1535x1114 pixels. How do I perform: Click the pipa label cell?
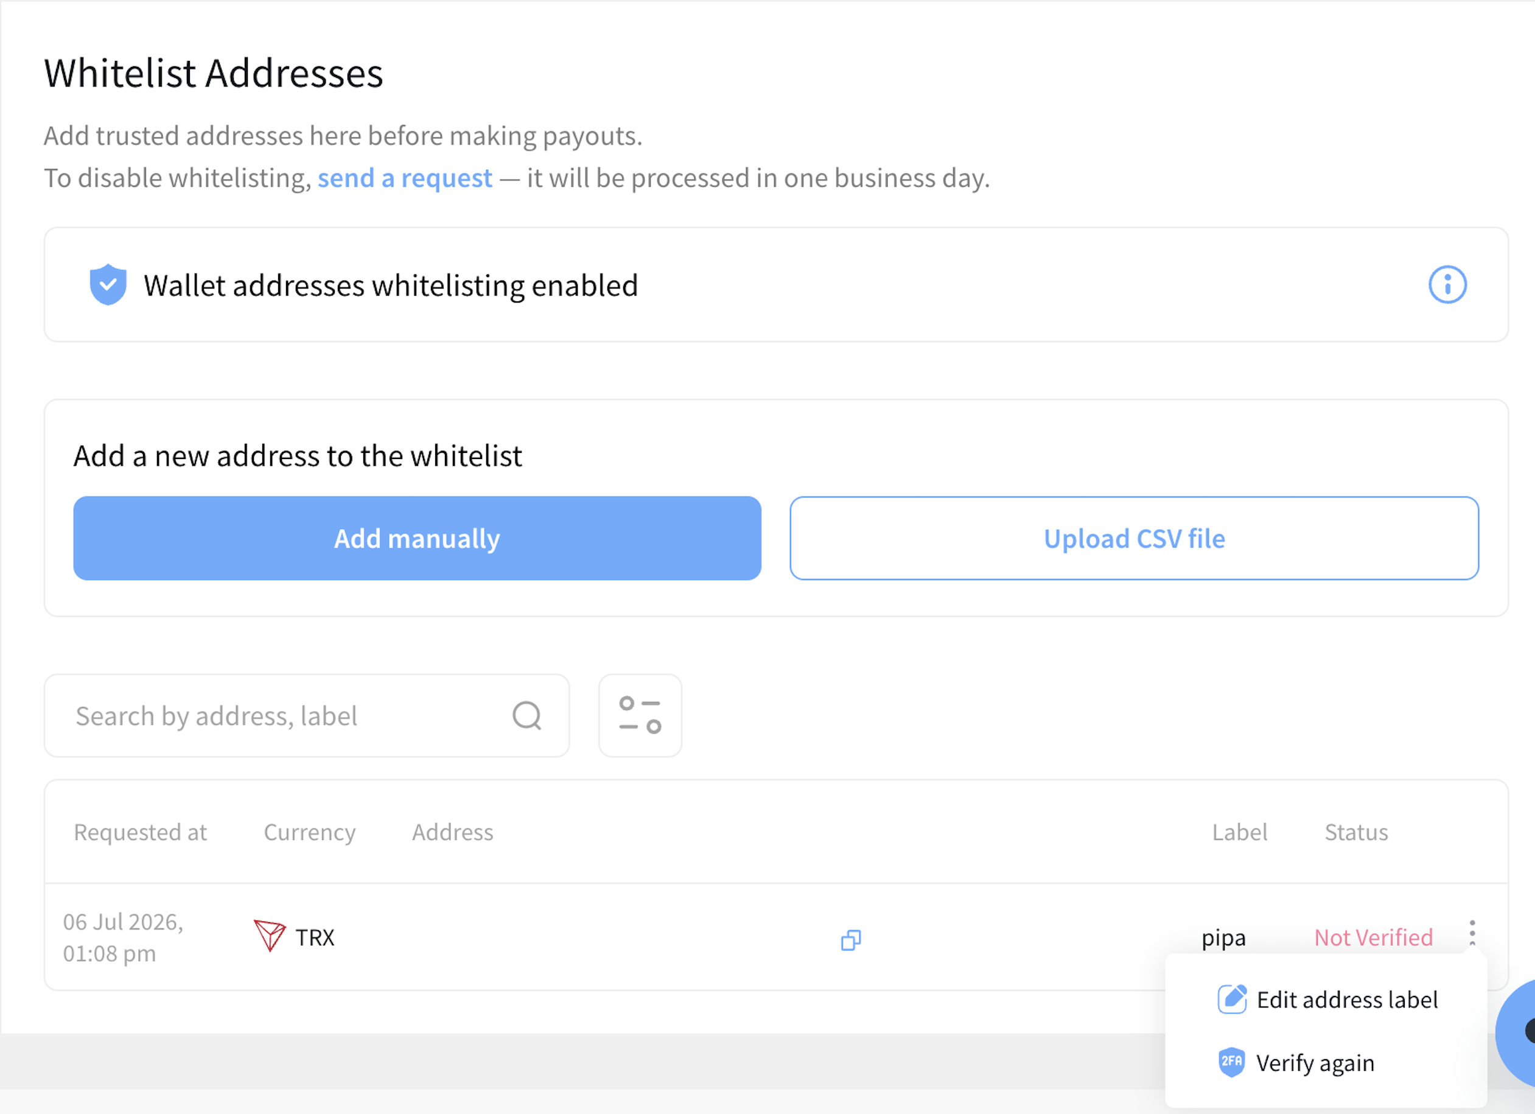click(x=1223, y=938)
